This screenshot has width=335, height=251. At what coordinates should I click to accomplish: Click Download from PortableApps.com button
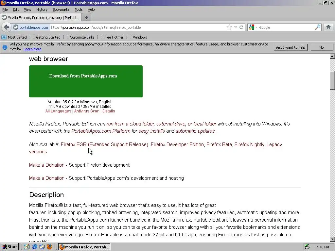click(86, 81)
